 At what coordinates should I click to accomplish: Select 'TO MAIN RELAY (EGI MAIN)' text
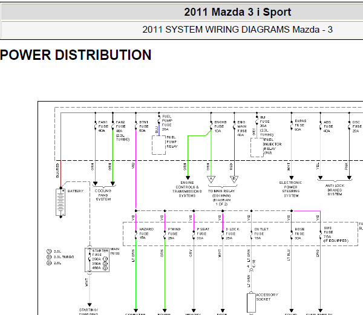pyautogui.click(x=221, y=193)
